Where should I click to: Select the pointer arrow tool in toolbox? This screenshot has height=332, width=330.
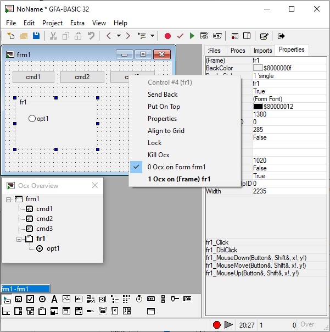click(7, 300)
